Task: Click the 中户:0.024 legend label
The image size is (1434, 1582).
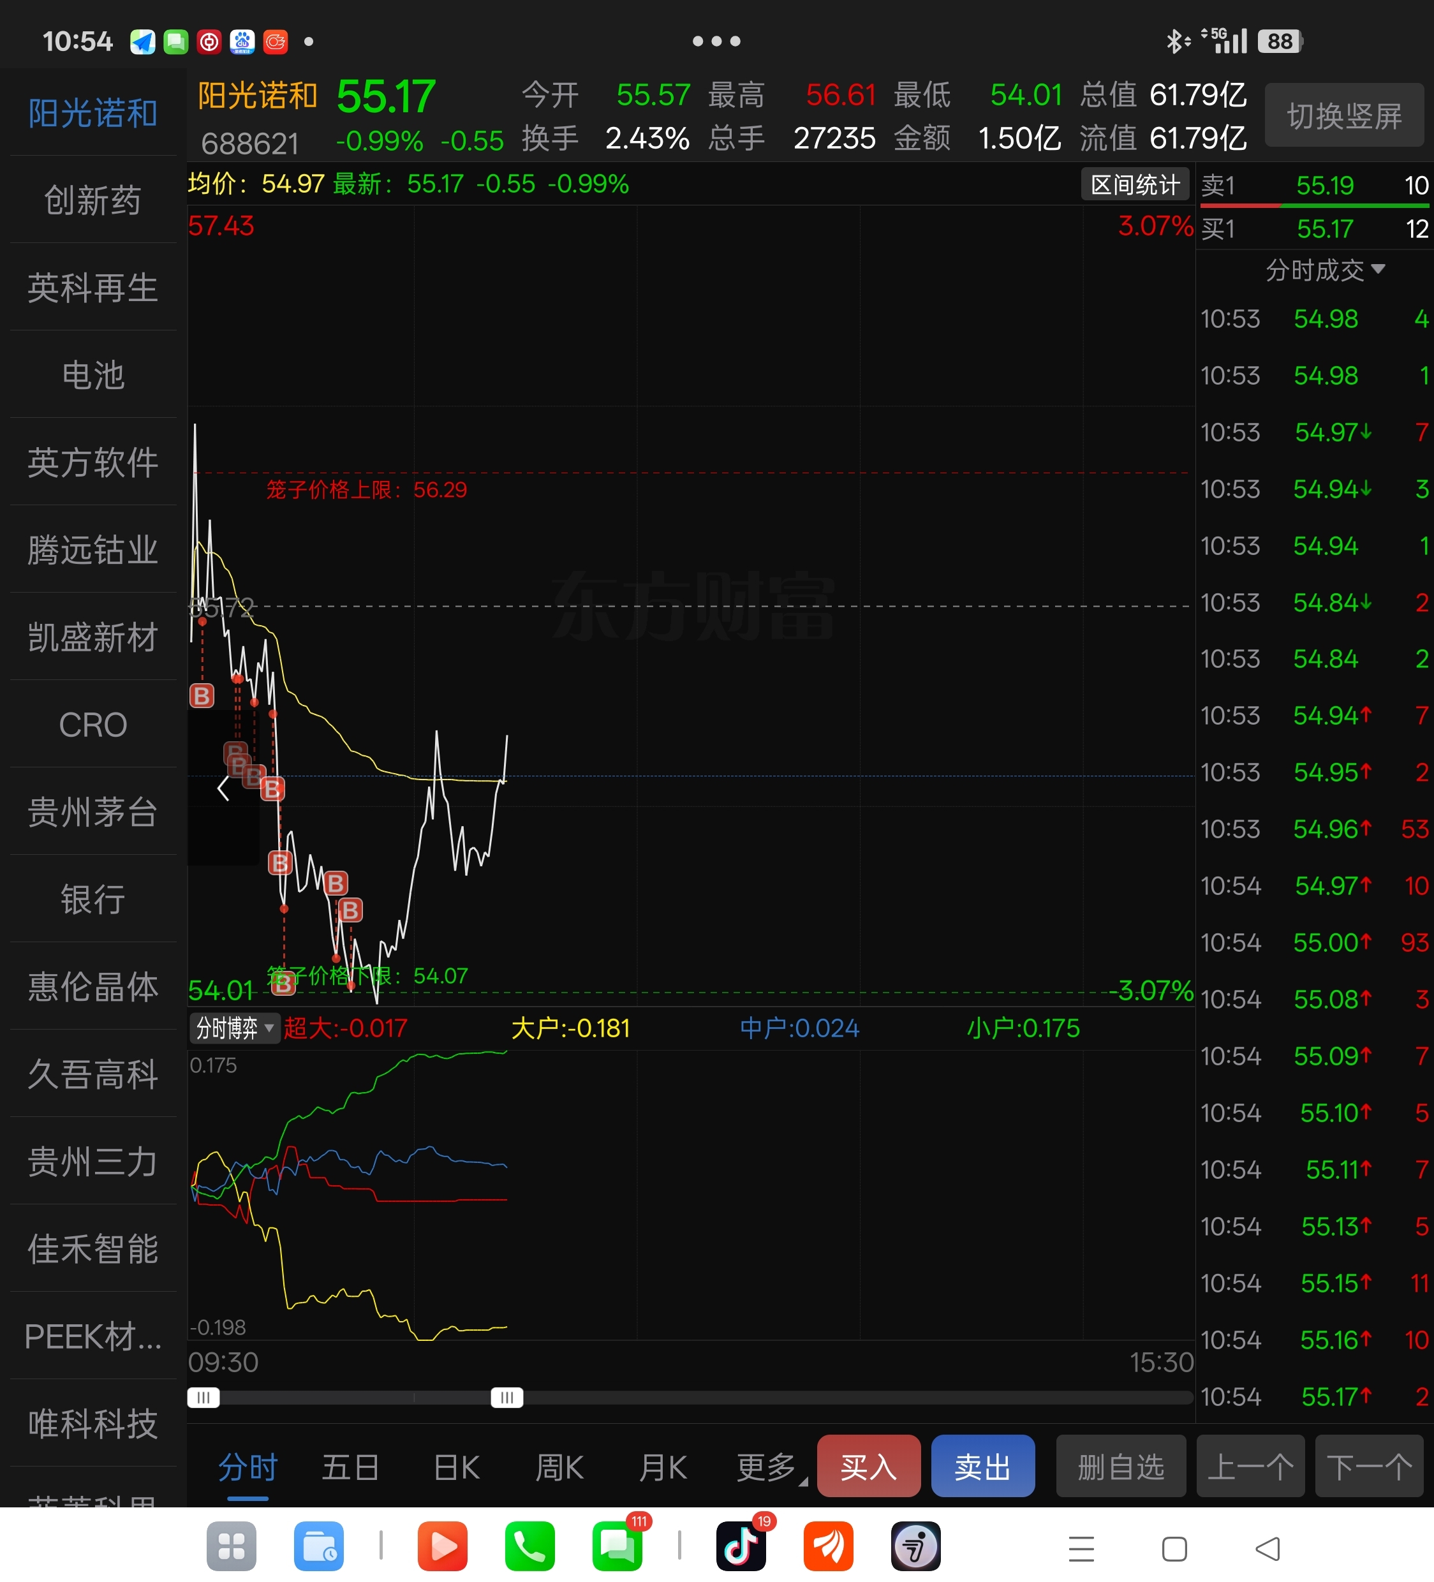Action: point(799,1027)
